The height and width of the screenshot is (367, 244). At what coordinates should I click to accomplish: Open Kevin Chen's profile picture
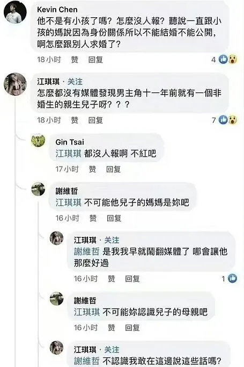click(x=15, y=12)
